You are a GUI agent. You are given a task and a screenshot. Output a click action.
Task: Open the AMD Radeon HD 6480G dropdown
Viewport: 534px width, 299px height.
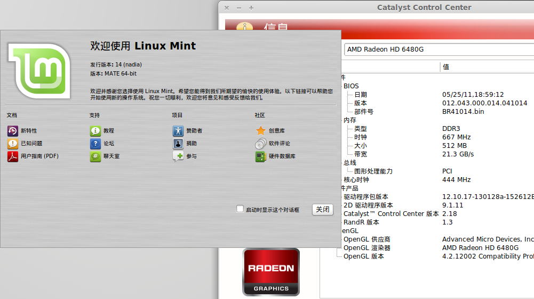(439, 49)
